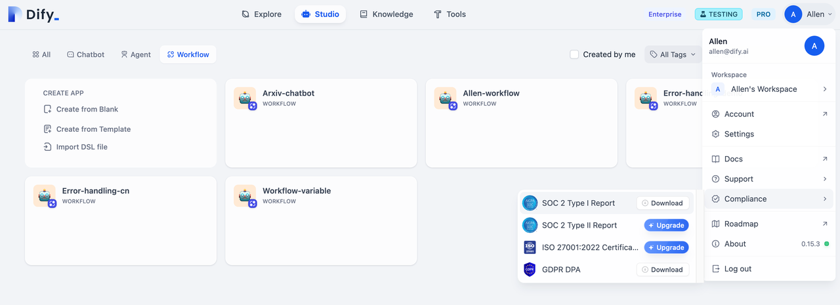Toggle the Created by me checkbox
Viewport: 840px width, 305px height.
point(574,54)
